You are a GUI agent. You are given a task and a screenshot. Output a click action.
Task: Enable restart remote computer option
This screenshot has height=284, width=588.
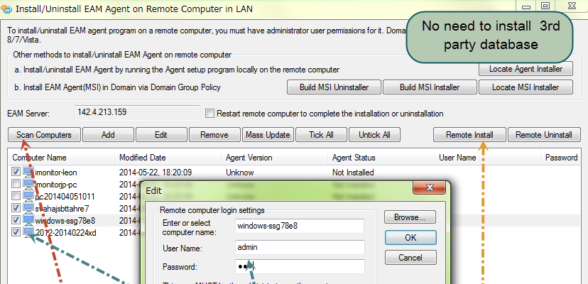(x=209, y=114)
